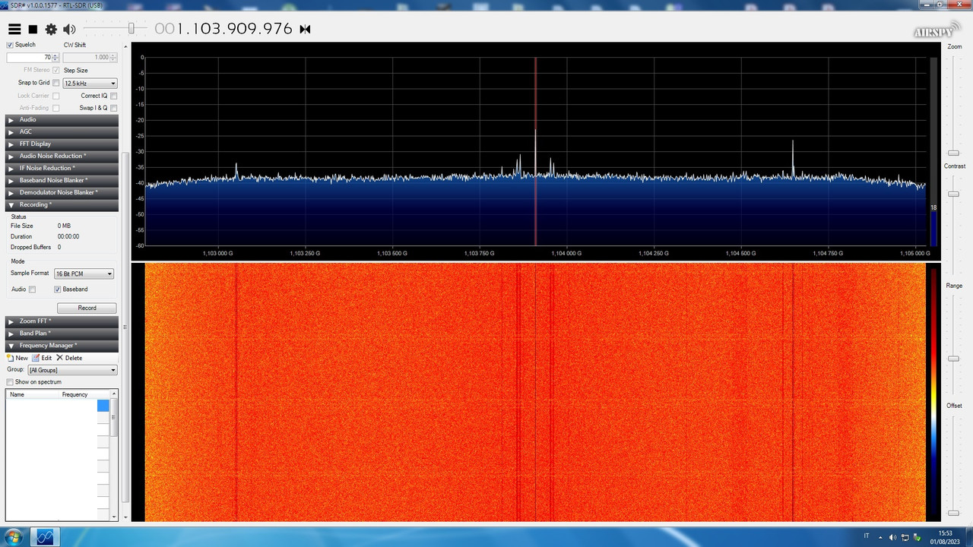Click the IT language indicator
The width and height of the screenshot is (973, 547).
tap(867, 537)
